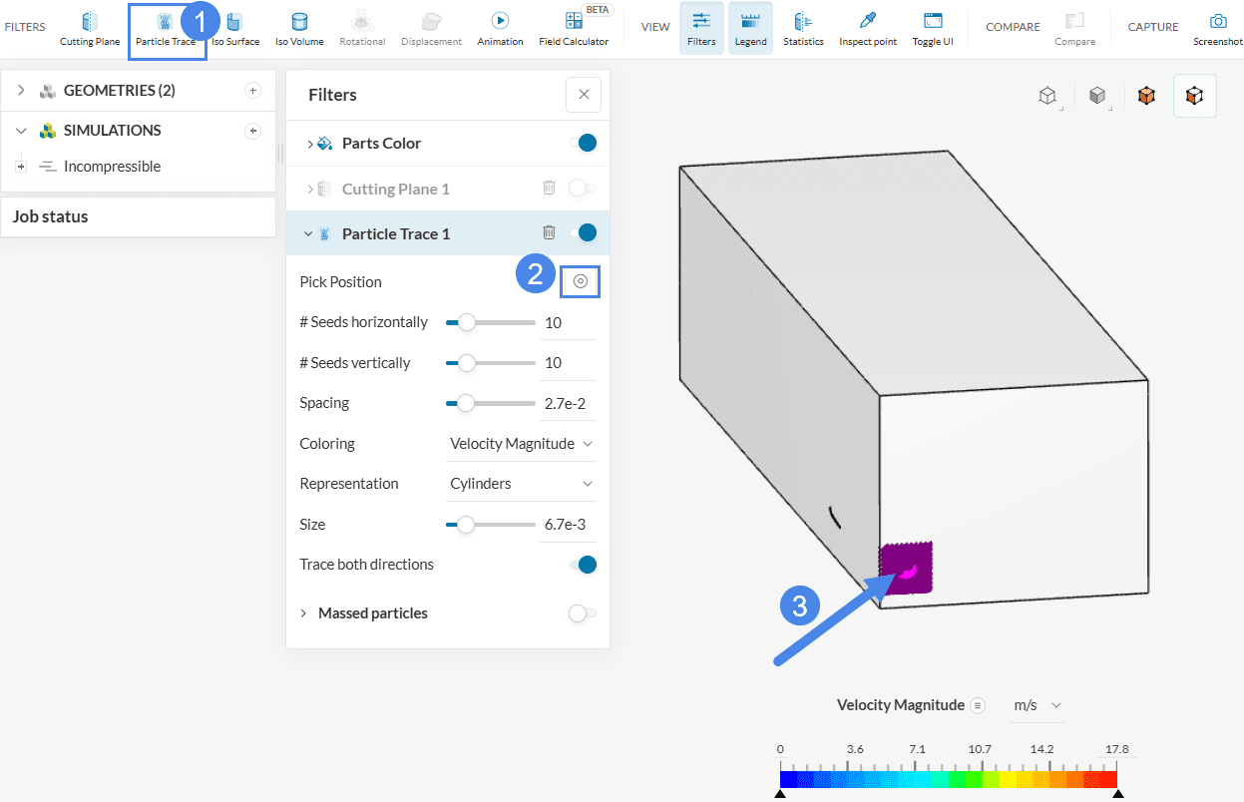1244x802 pixels.
Task: Enable the Massed particles switch
Action: pyautogui.click(x=582, y=613)
